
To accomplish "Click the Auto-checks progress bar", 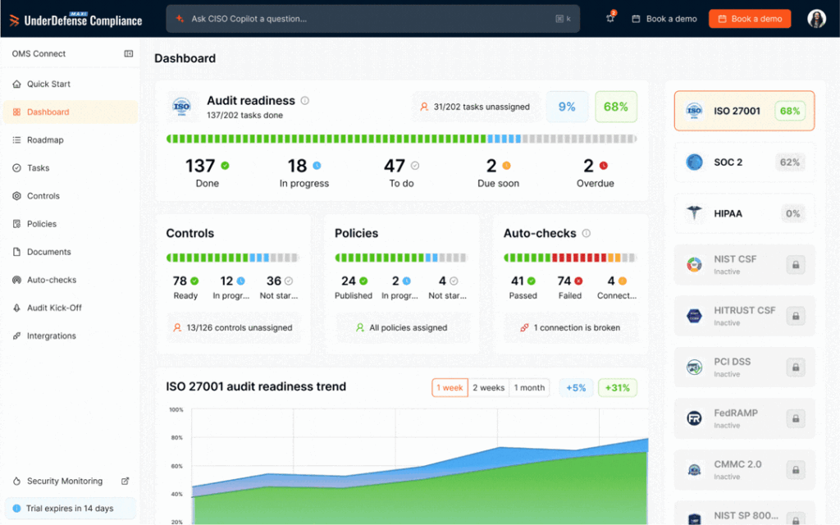I will tap(569, 258).
